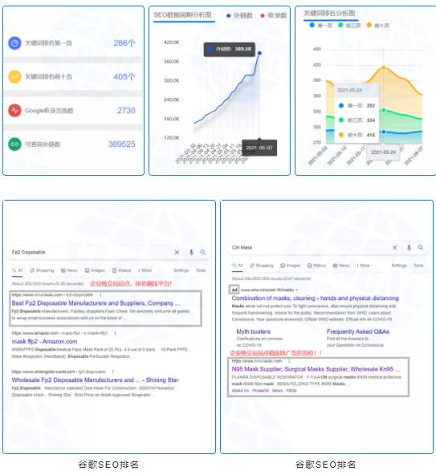Switch to Videos tab in Cm Mask results
The image size is (436, 475).
[x=316, y=266]
